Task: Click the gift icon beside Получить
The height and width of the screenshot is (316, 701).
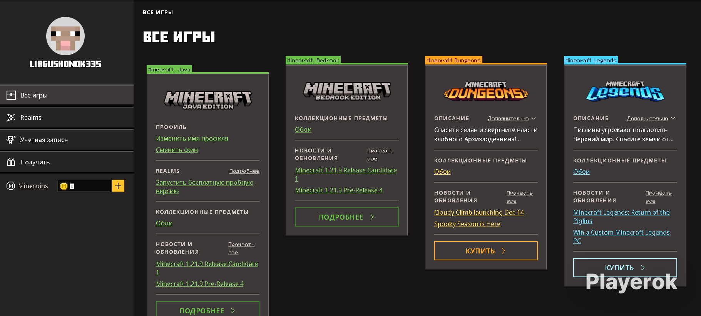Action: (11, 162)
